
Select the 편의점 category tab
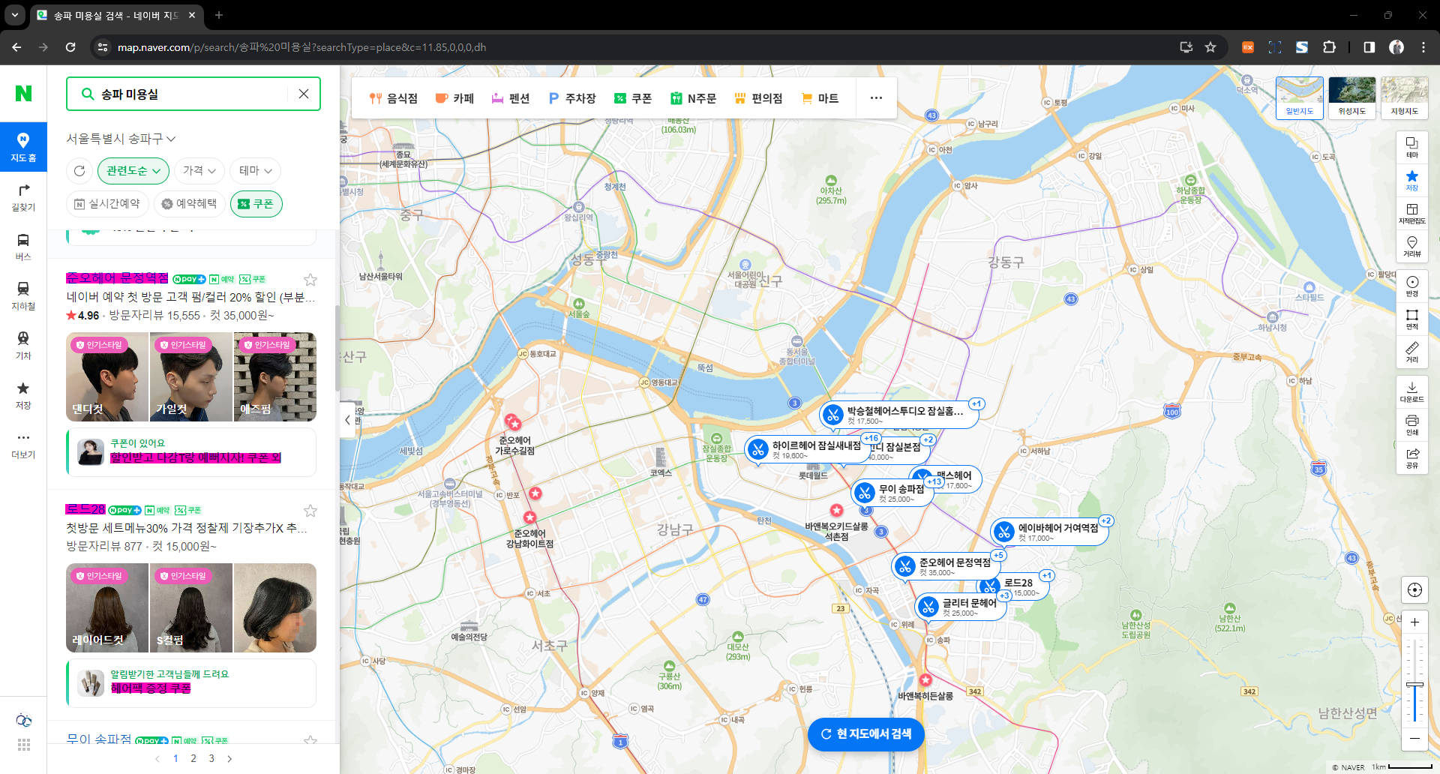pyautogui.click(x=758, y=98)
